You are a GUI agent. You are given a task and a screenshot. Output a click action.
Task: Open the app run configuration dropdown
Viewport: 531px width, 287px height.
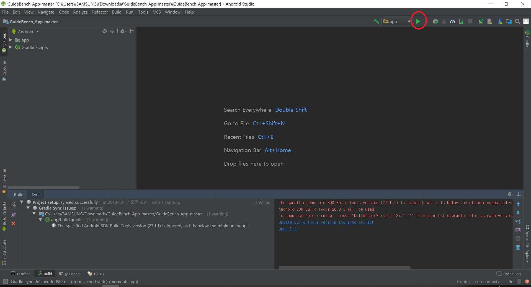tap(396, 21)
